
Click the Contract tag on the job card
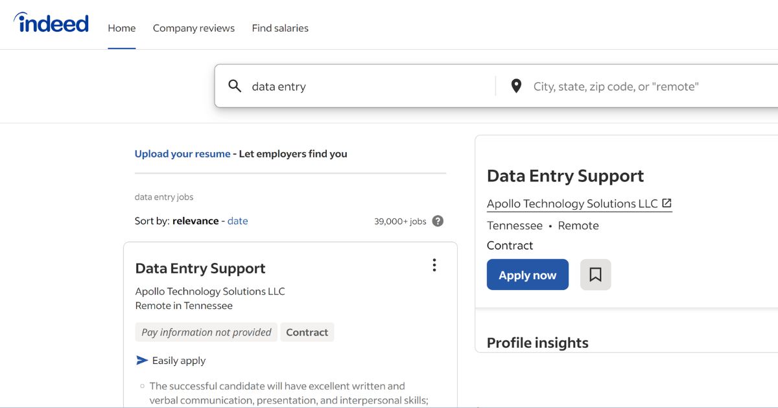(307, 332)
